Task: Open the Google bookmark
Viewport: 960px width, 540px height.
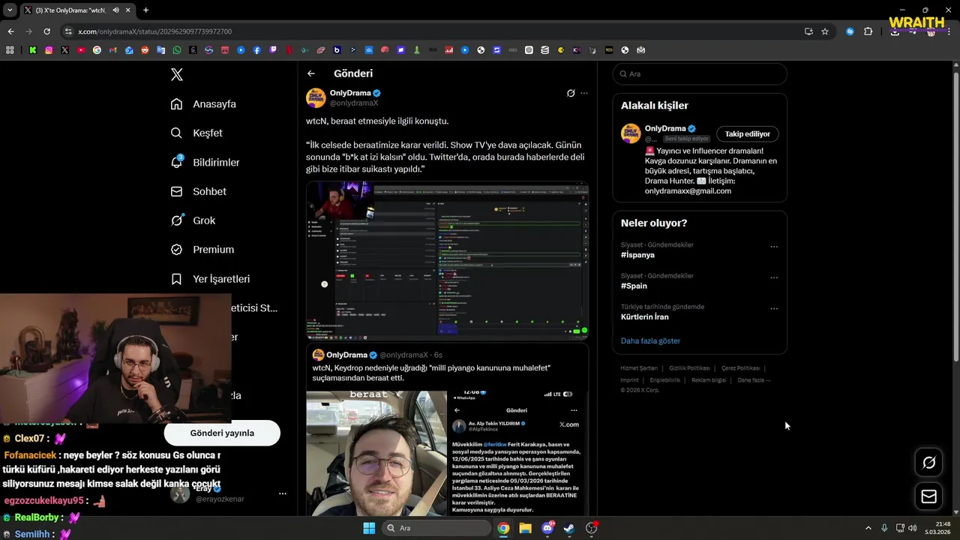Action: (x=97, y=50)
